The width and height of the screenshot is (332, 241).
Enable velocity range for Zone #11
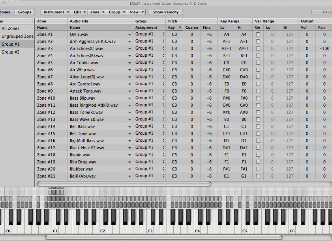pyautogui.click(x=258, y=105)
